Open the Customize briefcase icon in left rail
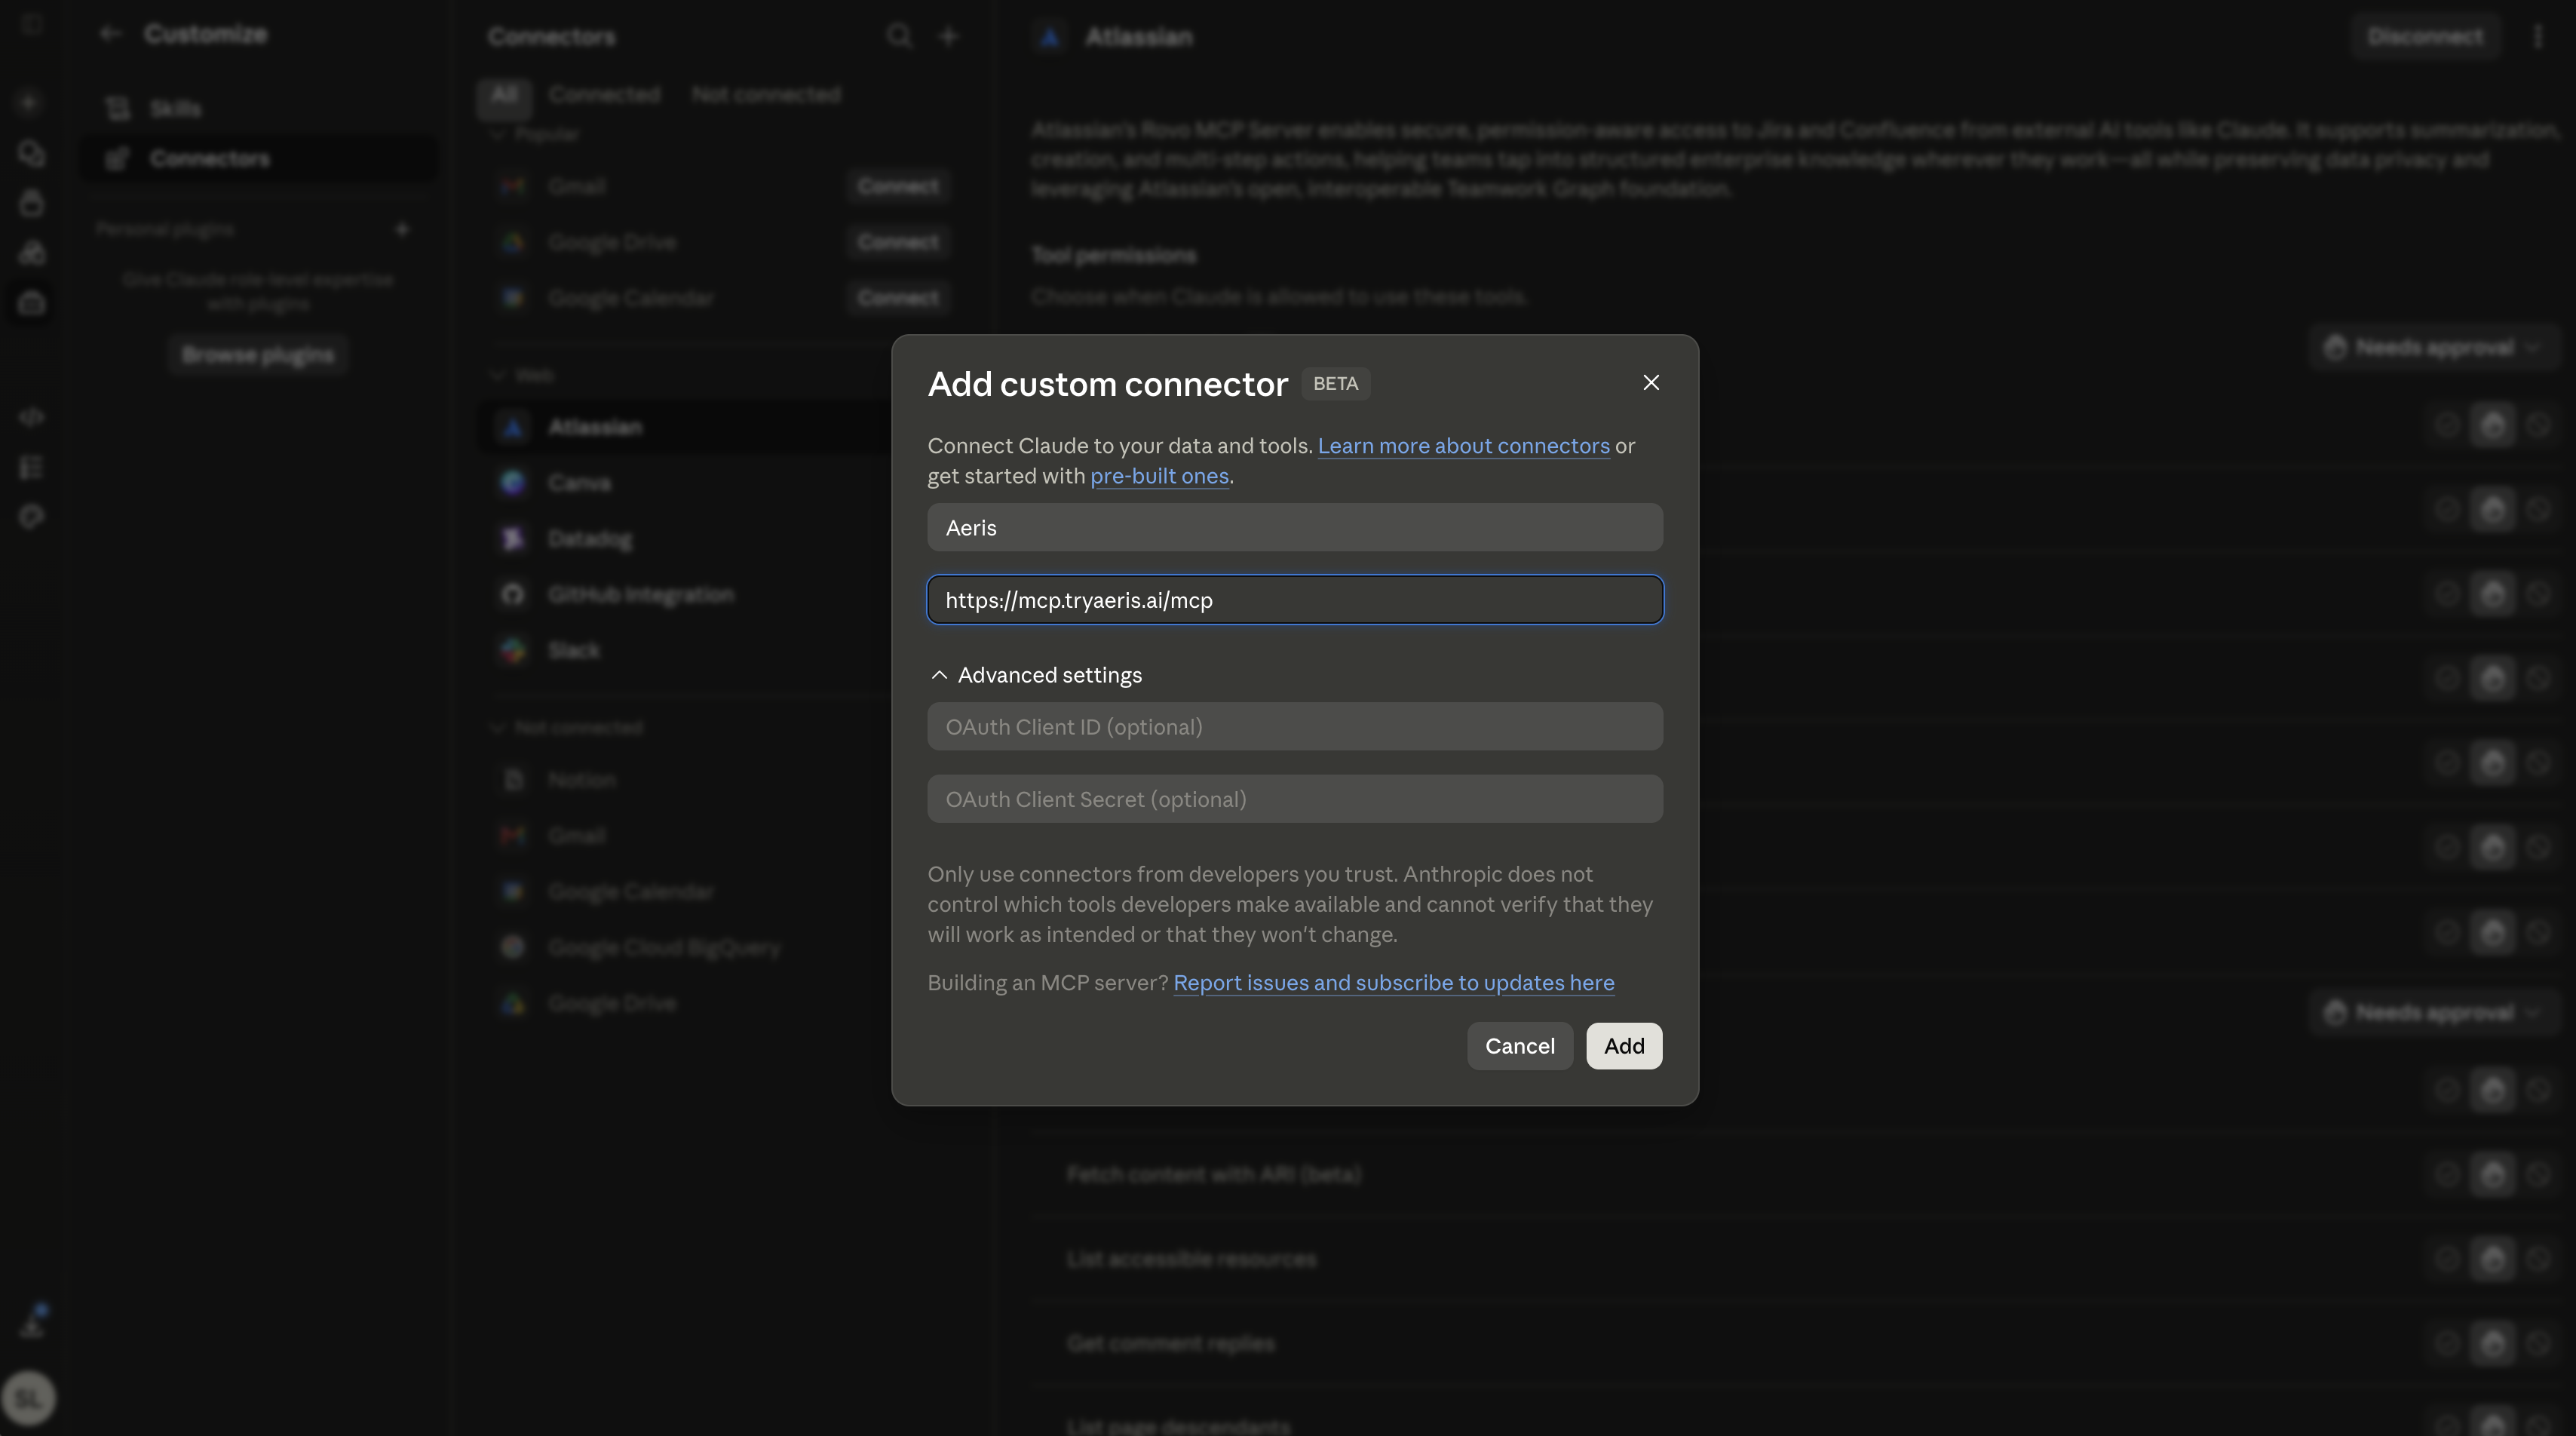 (x=31, y=303)
